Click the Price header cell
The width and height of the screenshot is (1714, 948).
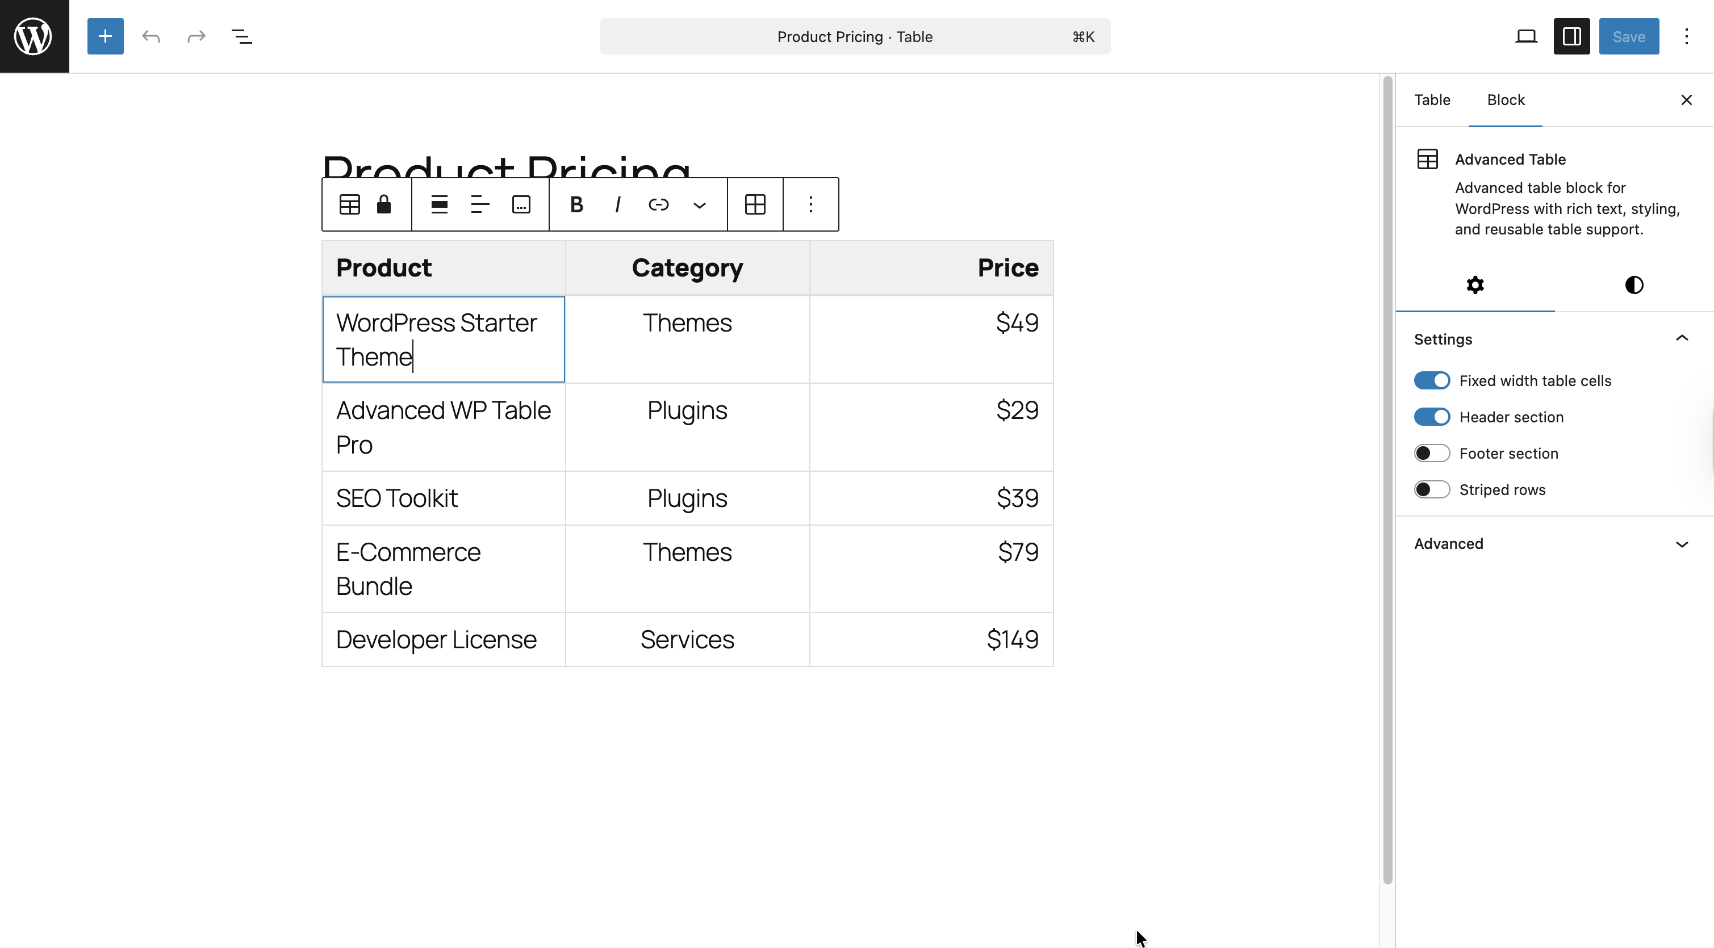pyautogui.click(x=931, y=268)
